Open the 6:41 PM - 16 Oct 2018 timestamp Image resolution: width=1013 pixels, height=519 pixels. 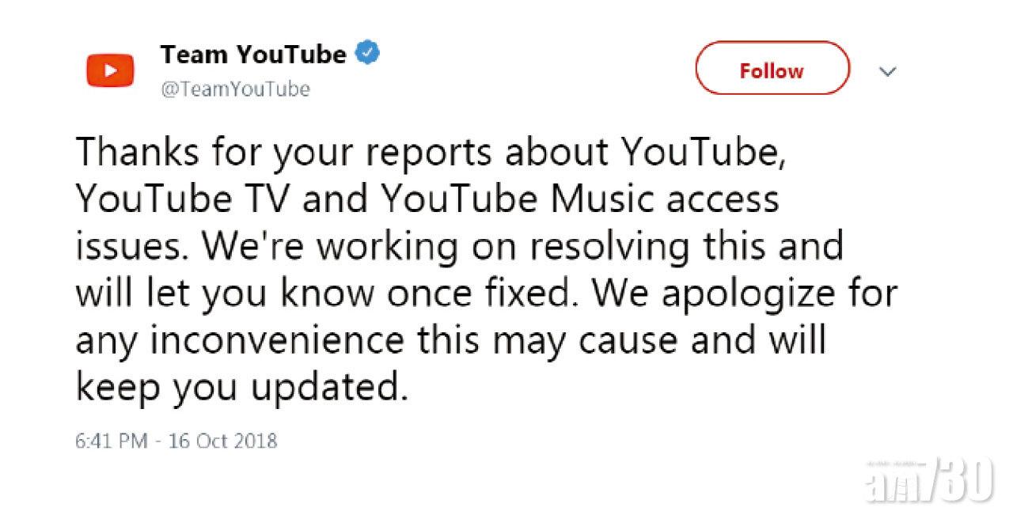pyautogui.click(x=176, y=439)
